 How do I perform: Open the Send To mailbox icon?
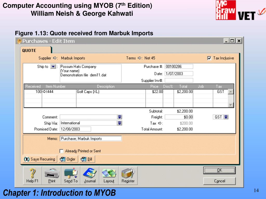tap(71, 175)
